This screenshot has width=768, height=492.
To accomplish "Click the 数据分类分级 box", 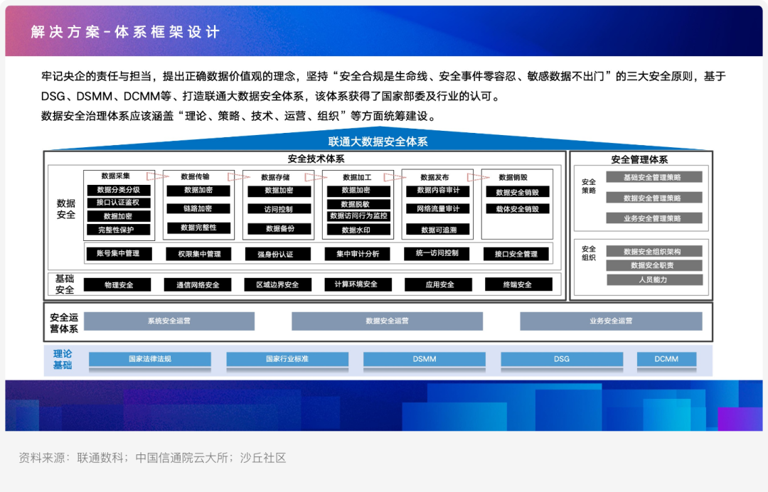I will (x=118, y=190).
